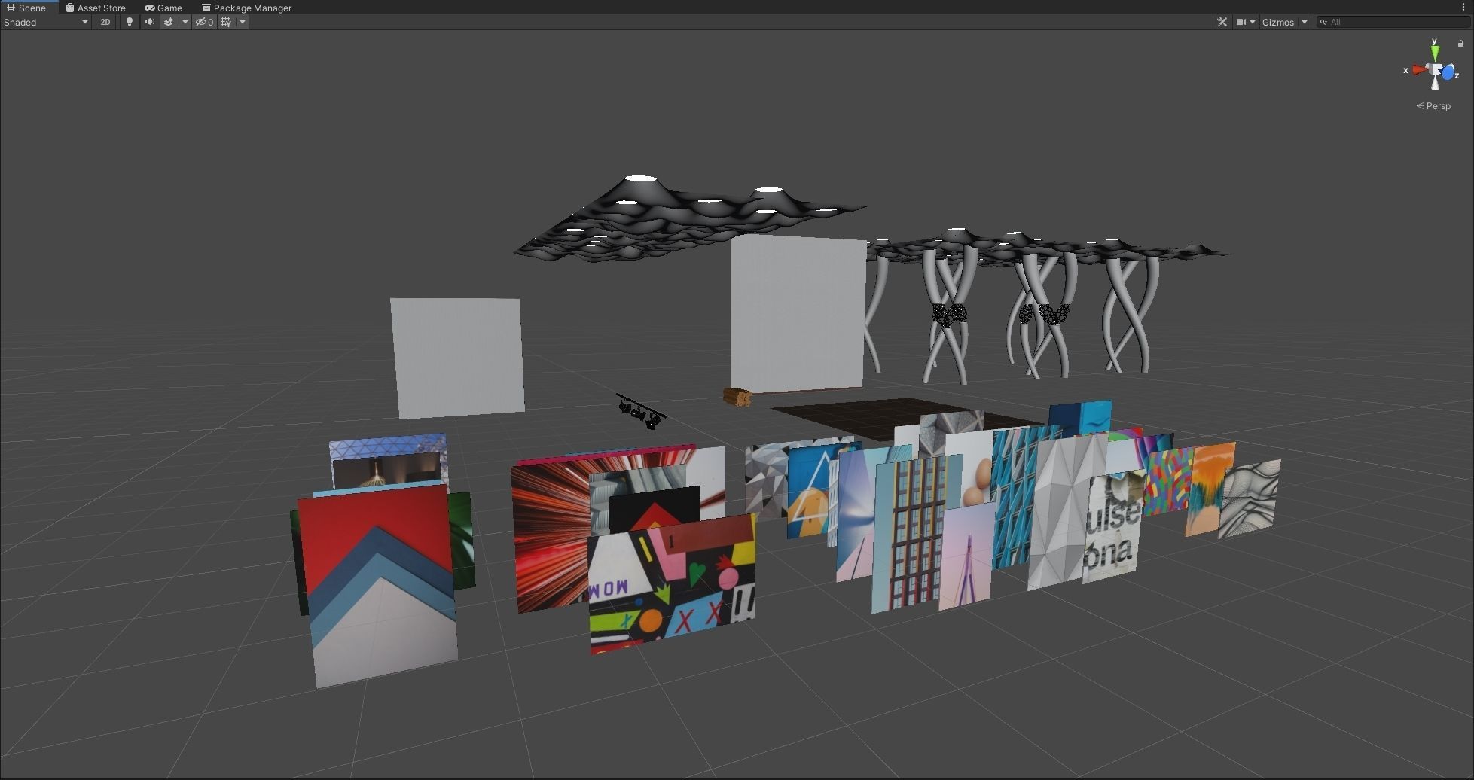Toggle Persp projection mode label
Image resolution: width=1474 pixels, height=780 pixels.
[1433, 106]
